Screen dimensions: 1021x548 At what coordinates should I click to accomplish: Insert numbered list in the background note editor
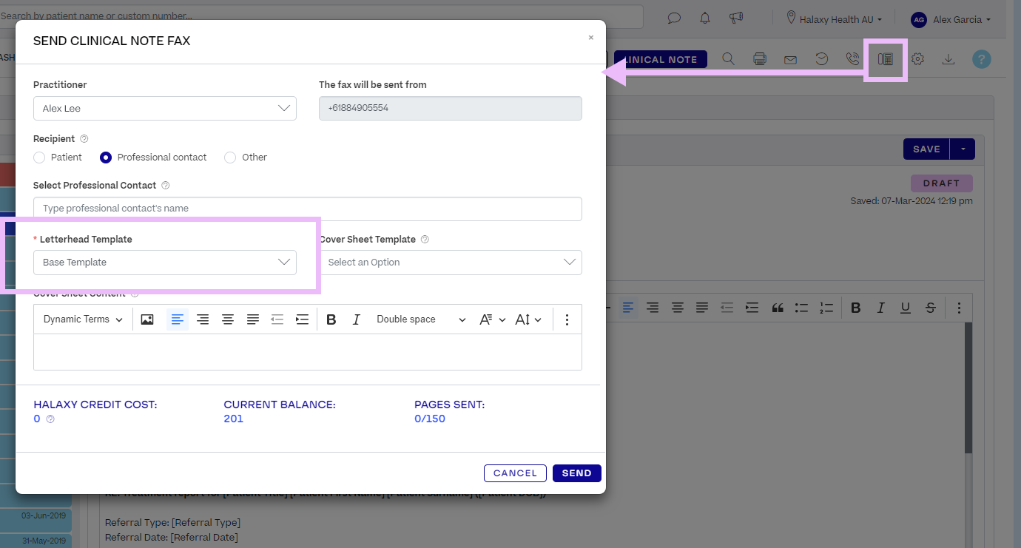tap(826, 308)
